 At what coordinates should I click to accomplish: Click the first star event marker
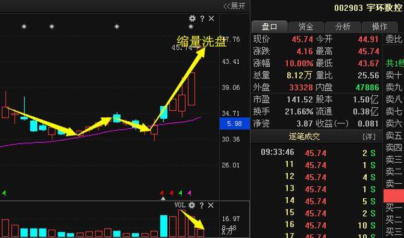pos(24,27)
